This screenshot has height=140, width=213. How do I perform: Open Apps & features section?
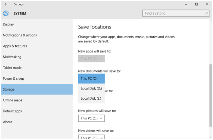pos(15,46)
